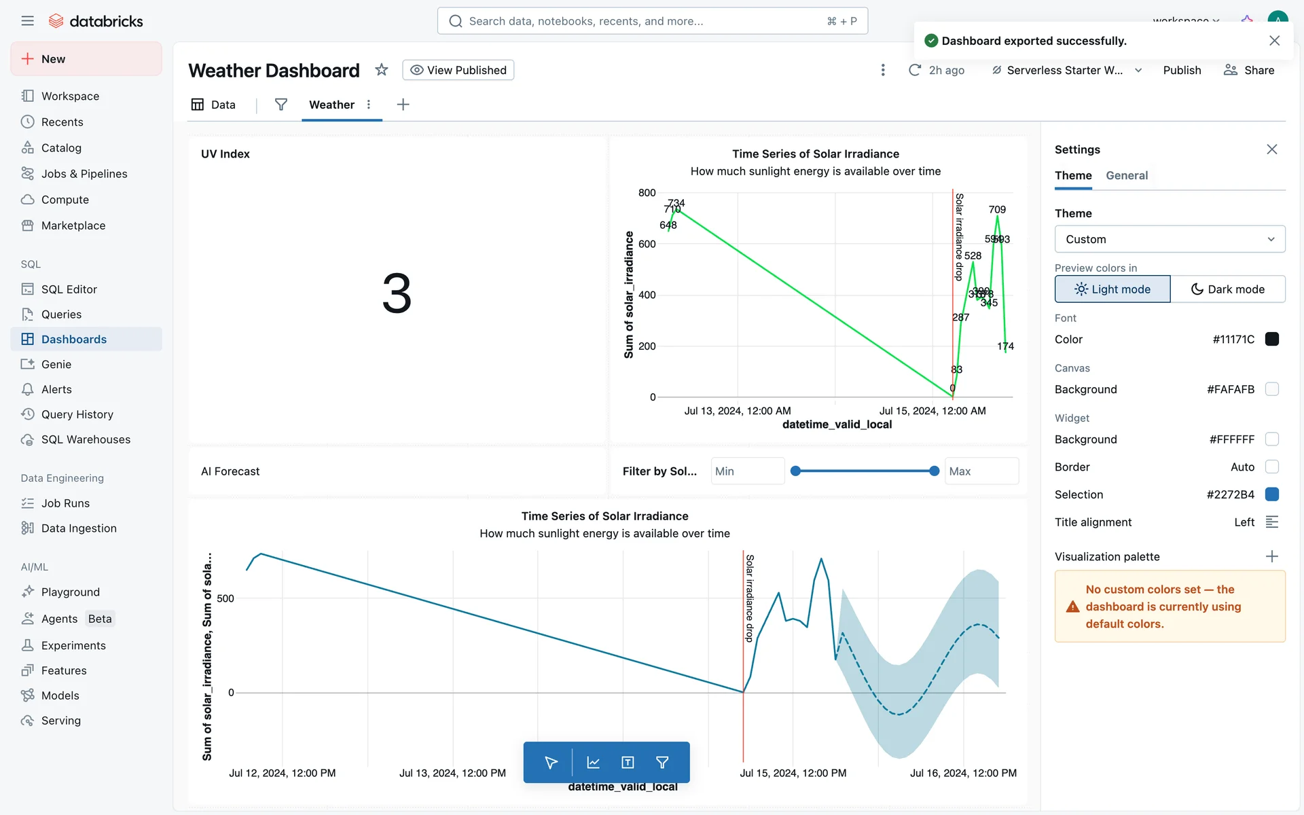Click the Publish button
The image size is (1304, 815).
(1181, 71)
